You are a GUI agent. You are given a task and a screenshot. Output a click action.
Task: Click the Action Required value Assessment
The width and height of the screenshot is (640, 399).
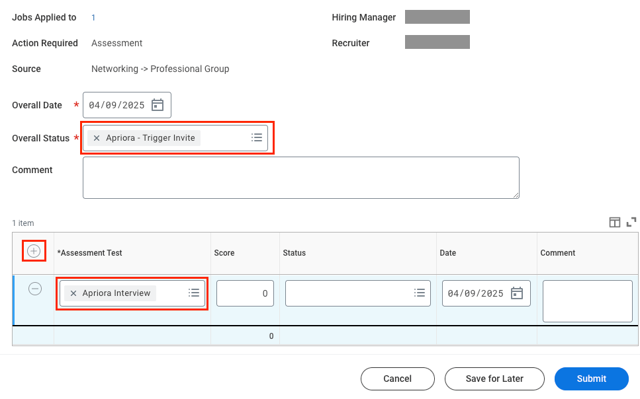pos(116,43)
